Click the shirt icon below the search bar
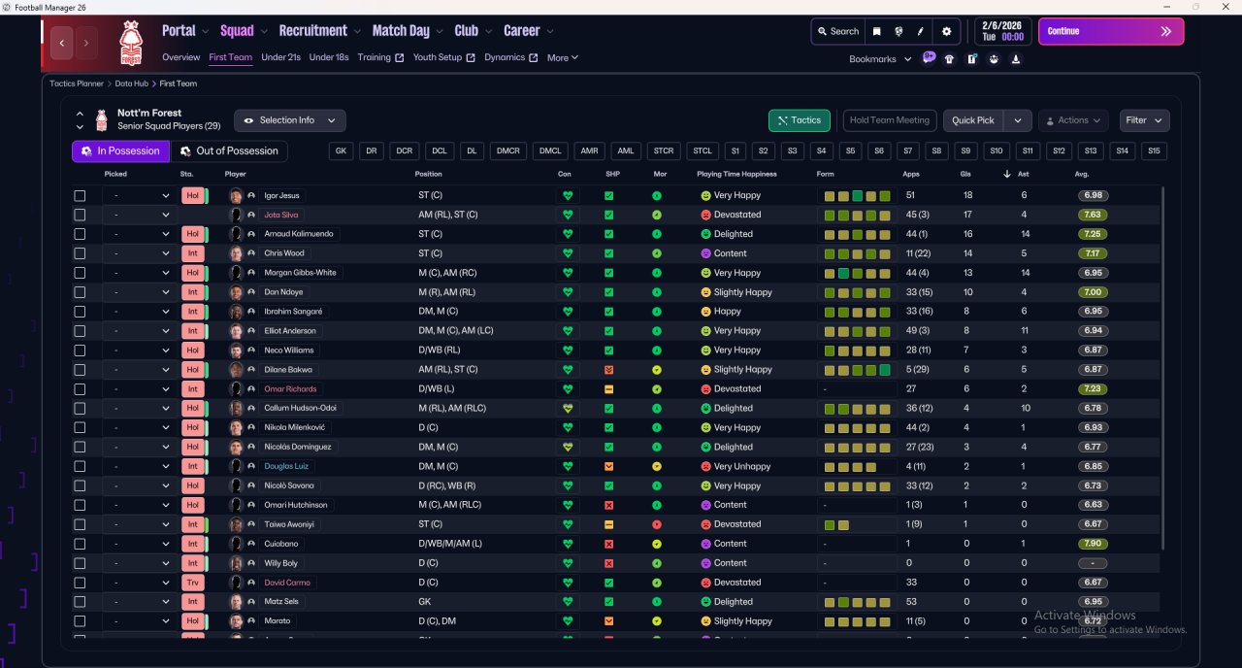This screenshot has width=1242, height=668. point(949,59)
